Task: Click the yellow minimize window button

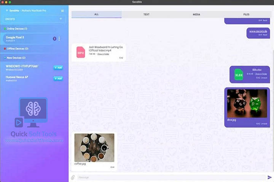Action: click(6, 2)
